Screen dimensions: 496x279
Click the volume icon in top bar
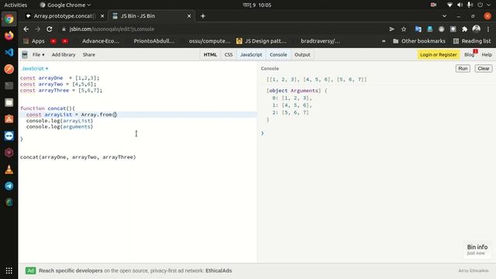coord(460,5)
